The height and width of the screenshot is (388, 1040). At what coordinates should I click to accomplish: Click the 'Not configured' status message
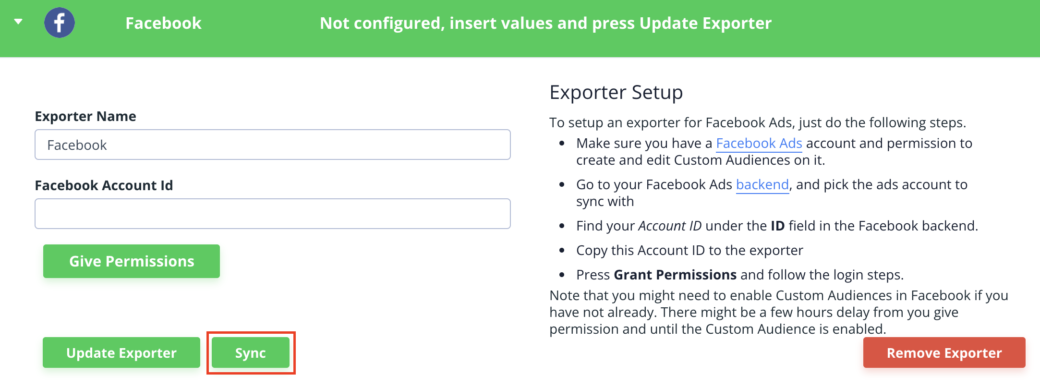(x=545, y=23)
